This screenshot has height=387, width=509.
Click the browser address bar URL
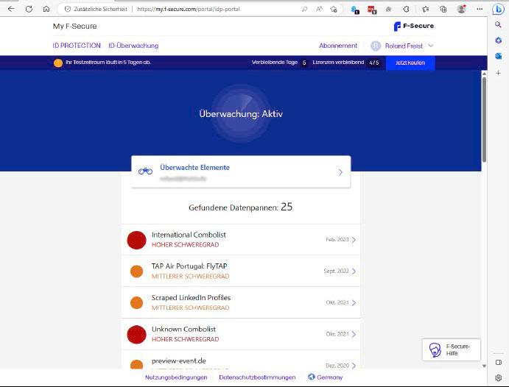189,9
